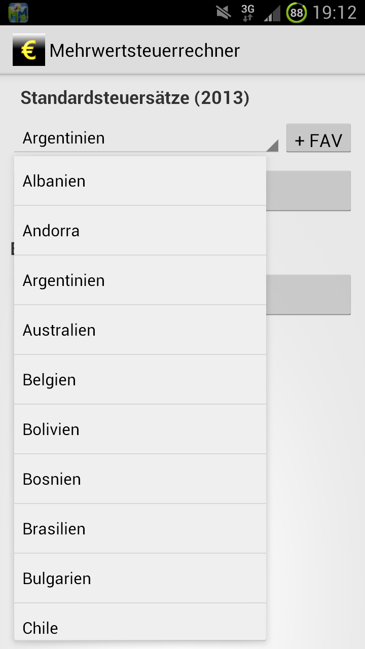Open the notification icon in status bar
365x649 pixels.
click(x=18, y=13)
